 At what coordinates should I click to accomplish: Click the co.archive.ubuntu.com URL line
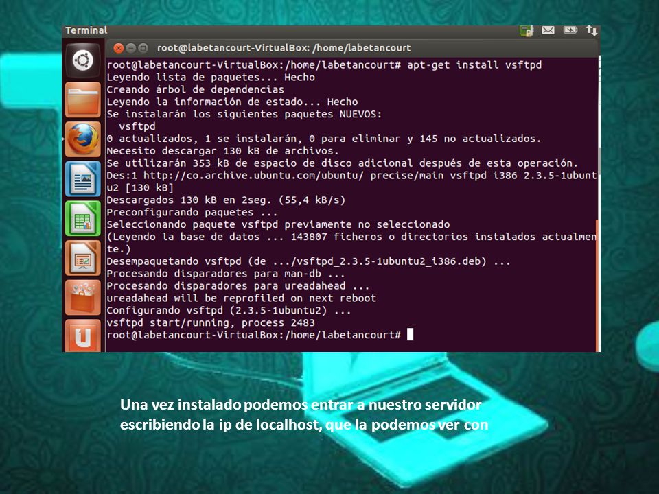point(351,176)
